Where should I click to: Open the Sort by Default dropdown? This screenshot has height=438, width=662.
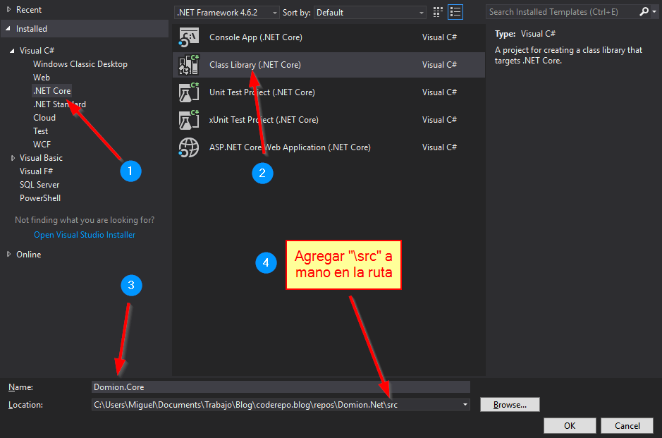click(370, 13)
